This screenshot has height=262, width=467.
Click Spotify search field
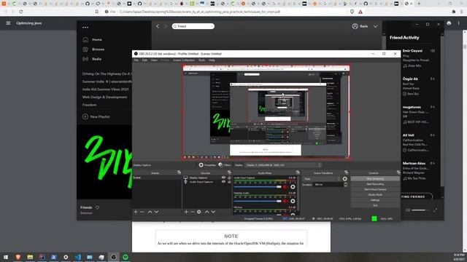[193, 26]
